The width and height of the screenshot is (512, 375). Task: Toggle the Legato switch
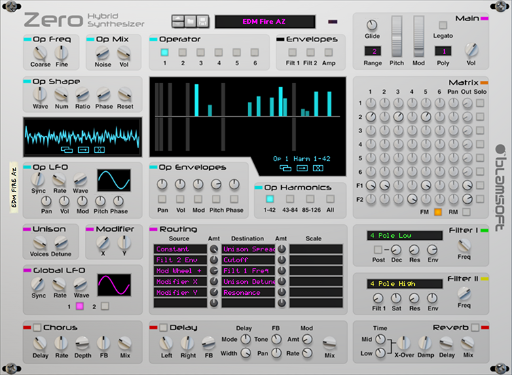pyautogui.click(x=443, y=25)
